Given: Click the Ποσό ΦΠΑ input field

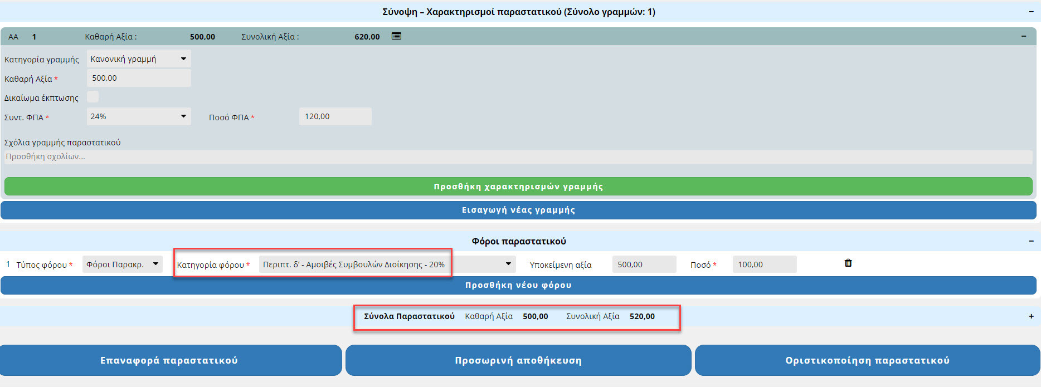Looking at the screenshot, I should point(335,116).
